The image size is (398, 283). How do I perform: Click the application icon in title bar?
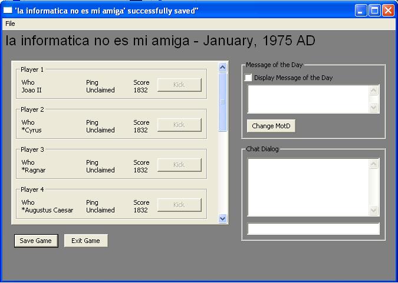pos(8,10)
